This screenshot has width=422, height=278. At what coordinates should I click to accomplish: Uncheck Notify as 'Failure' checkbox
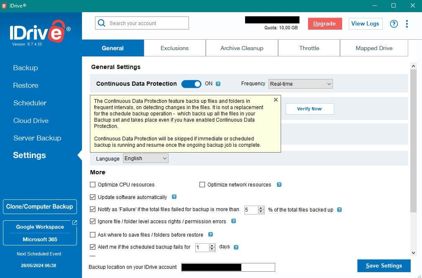(x=92, y=209)
